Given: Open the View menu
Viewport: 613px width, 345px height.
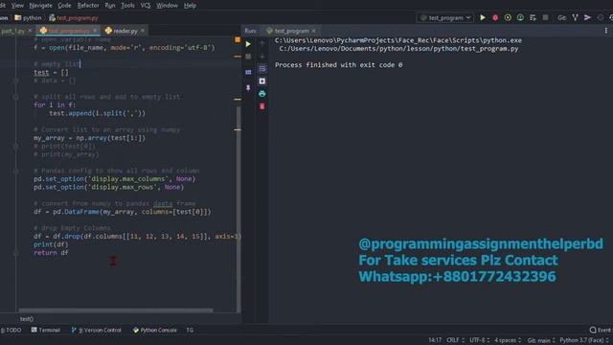Looking at the screenshot, I should click(x=17, y=6).
